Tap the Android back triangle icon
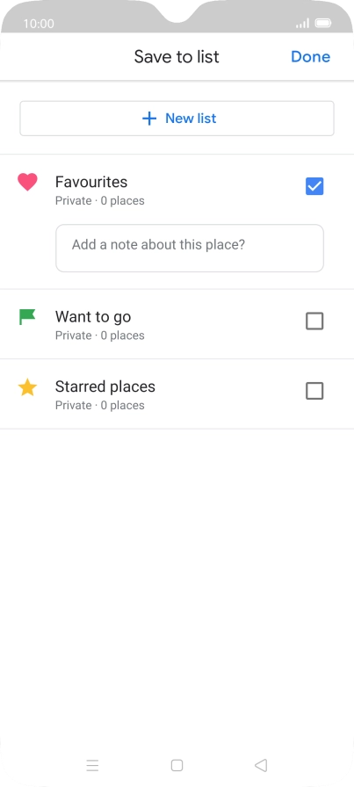Viewport: 354px width, 787px height. (x=261, y=765)
